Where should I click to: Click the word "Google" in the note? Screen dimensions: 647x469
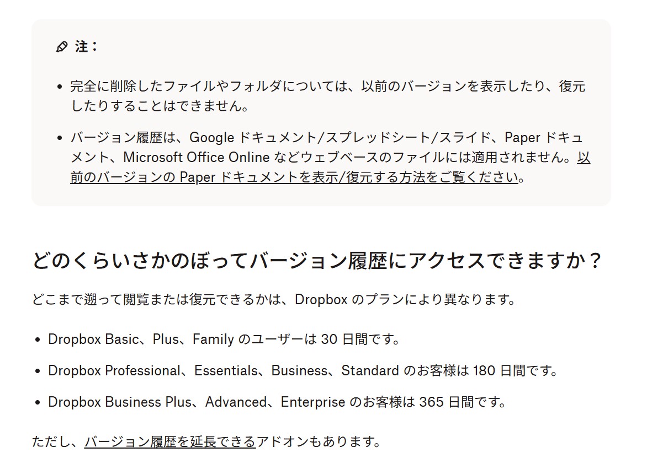212,137
